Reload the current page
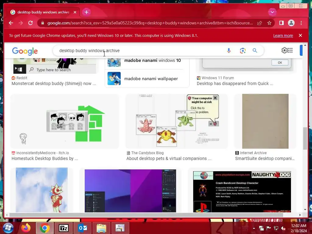This screenshot has height=234, width=312. pos(30,23)
